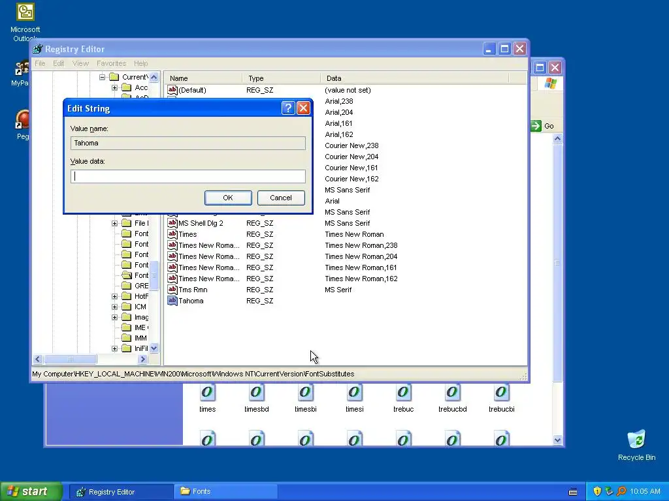Expand the Acc folder node in tree
This screenshot has height=501, width=669.
coord(114,88)
